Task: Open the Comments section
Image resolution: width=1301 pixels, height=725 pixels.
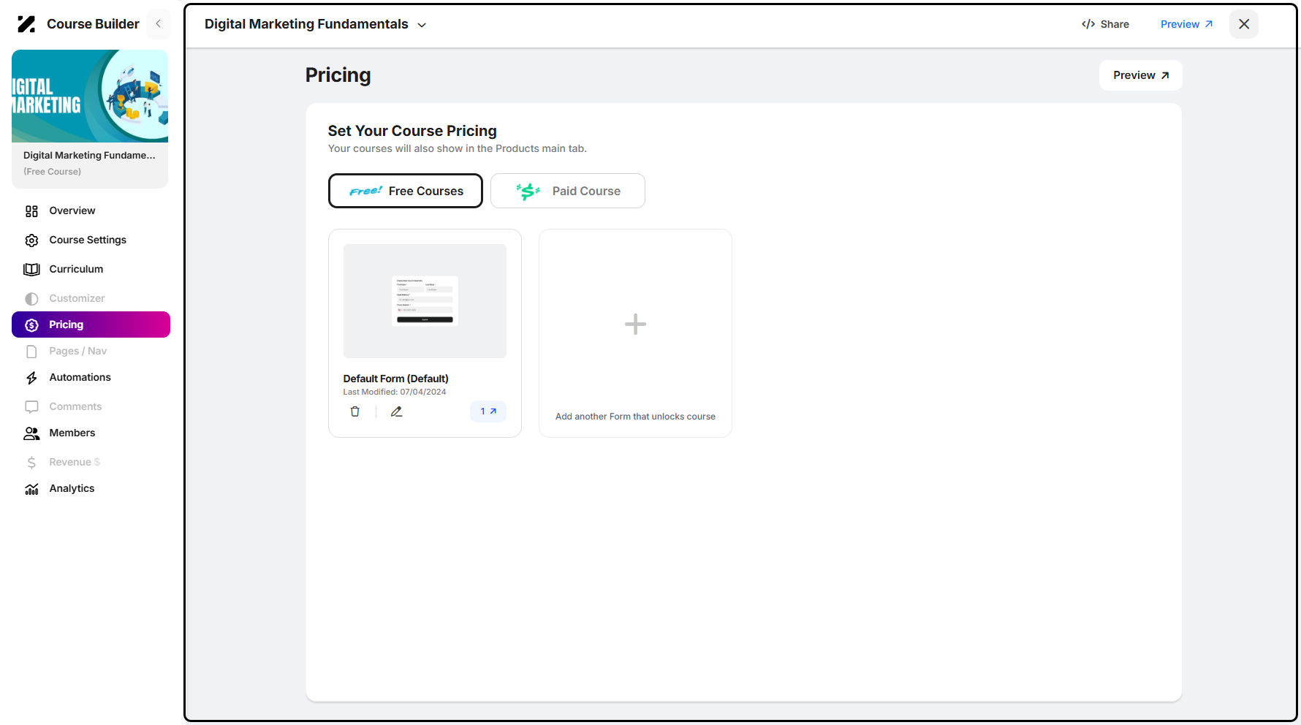Action: [x=91, y=406]
